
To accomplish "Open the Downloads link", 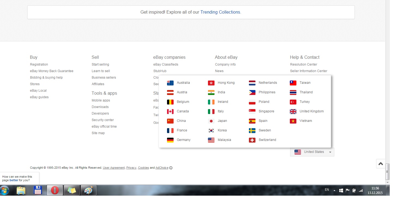I will (x=100, y=107).
